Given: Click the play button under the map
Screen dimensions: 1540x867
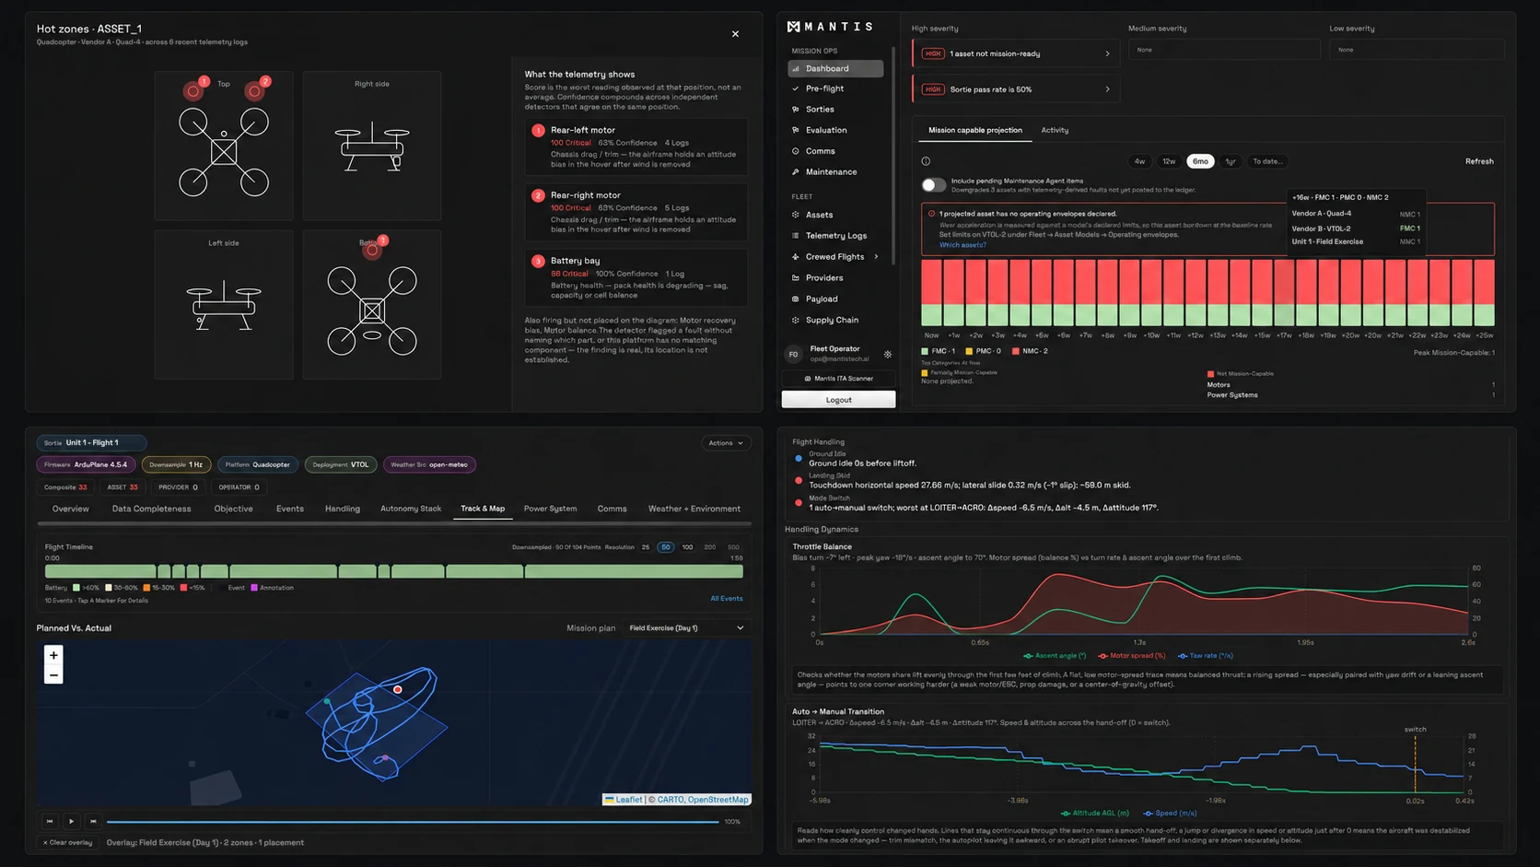Looking at the screenshot, I should click(x=71, y=821).
